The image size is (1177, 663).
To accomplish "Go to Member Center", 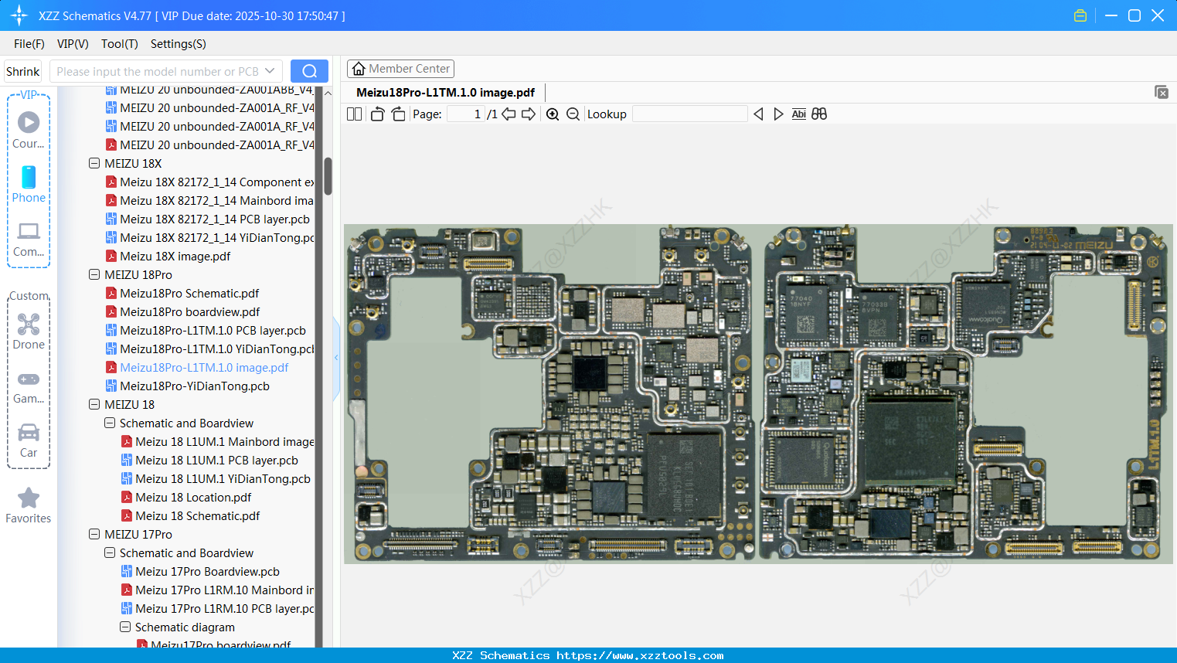I will click(400, 69).
